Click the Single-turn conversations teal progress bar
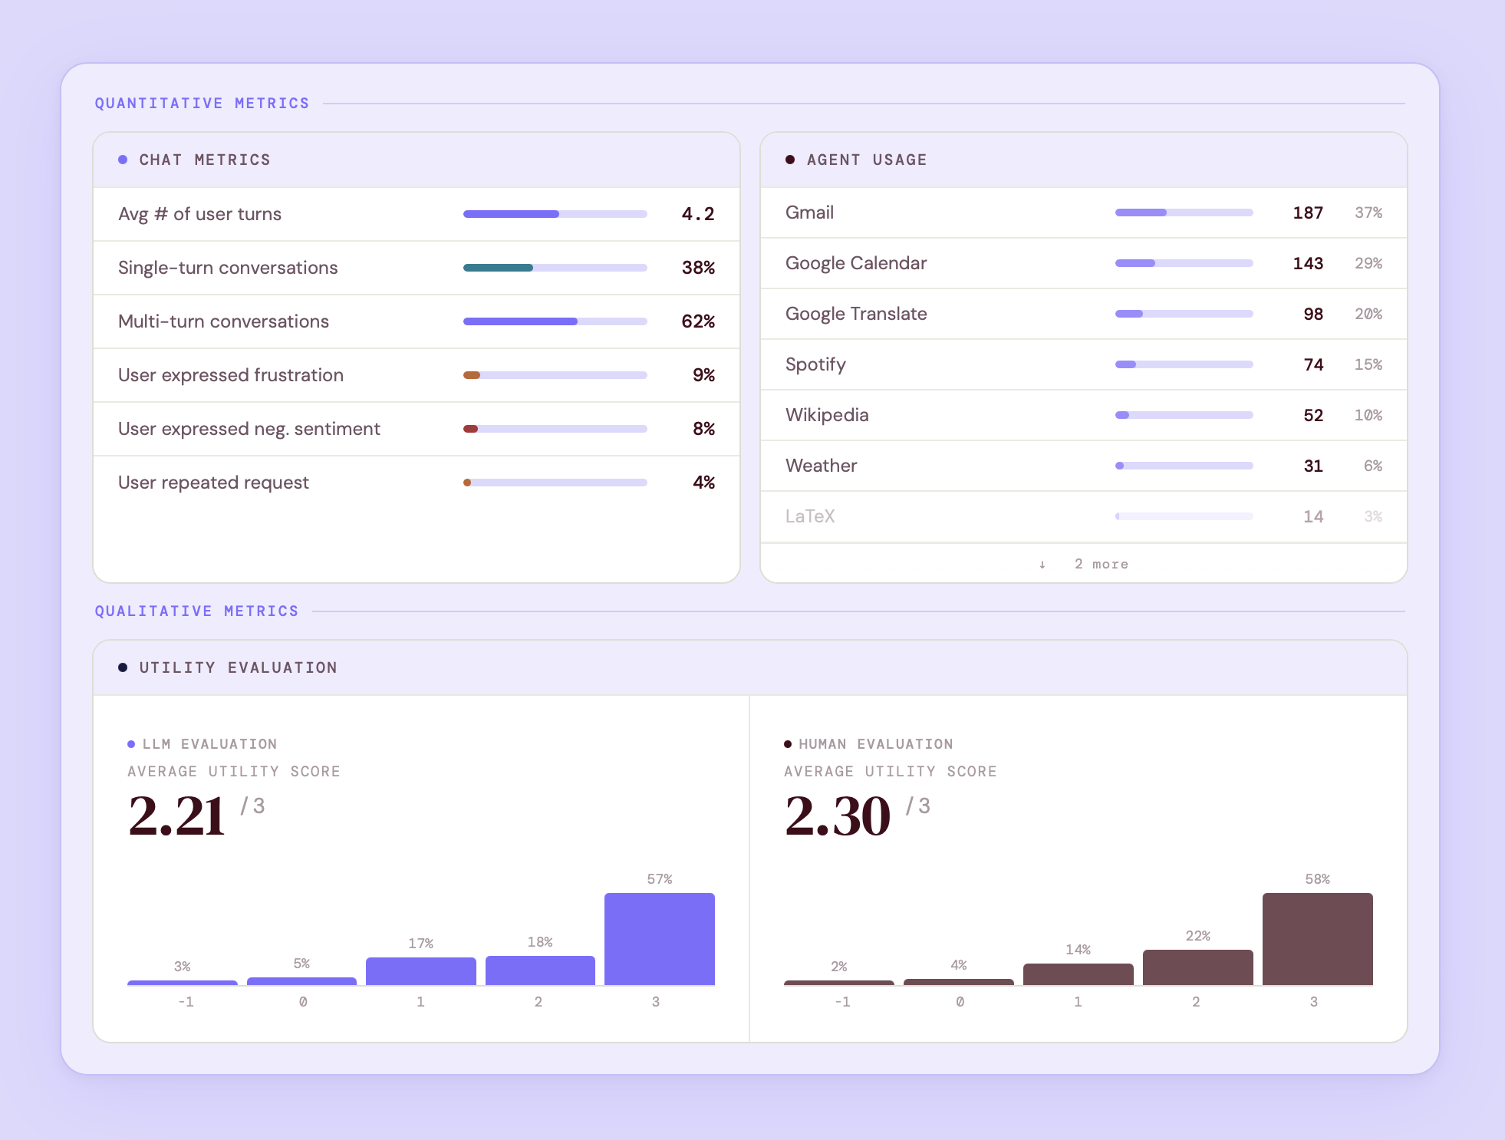Viewport: 1505px width, 1140px height. click(498, 268)
